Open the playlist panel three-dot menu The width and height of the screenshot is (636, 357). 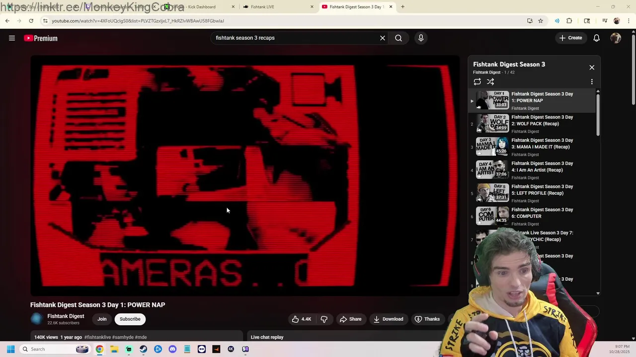[592, 82]
